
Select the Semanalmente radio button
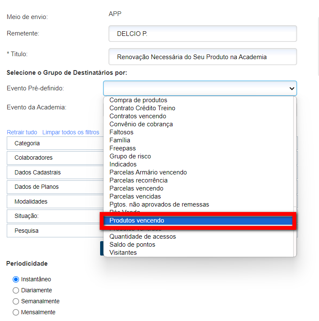click(x=16, y=302)
